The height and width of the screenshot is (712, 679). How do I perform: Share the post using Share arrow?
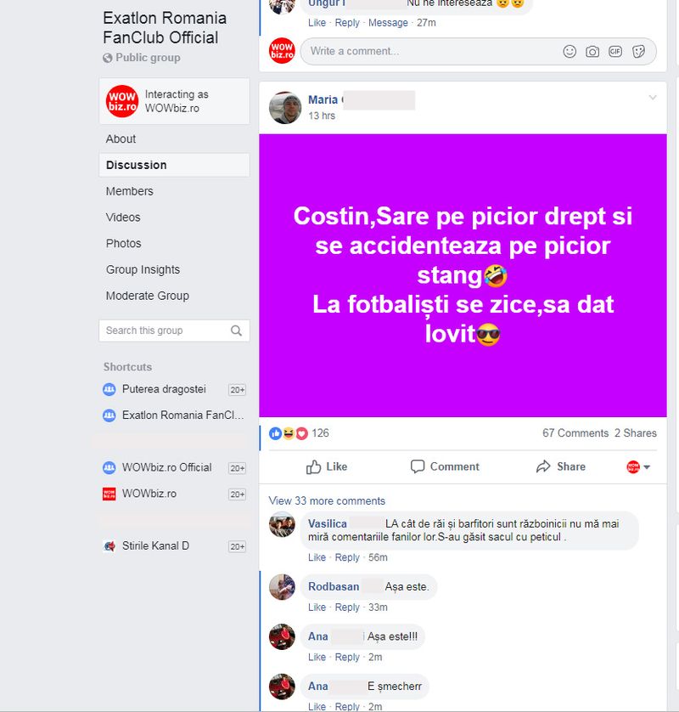(561, 466)
